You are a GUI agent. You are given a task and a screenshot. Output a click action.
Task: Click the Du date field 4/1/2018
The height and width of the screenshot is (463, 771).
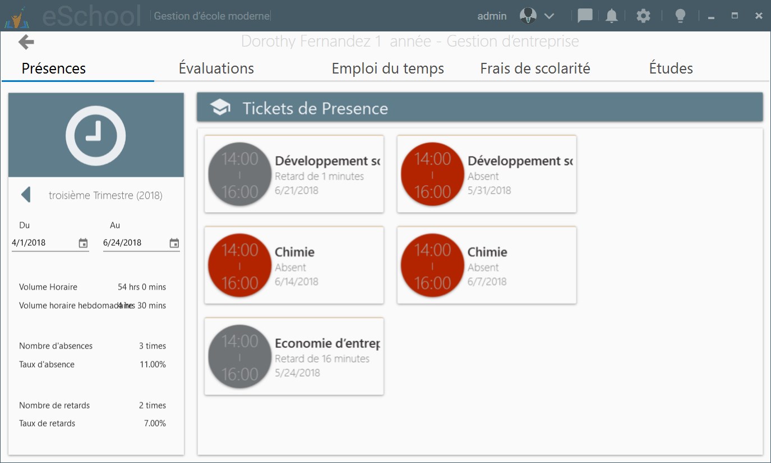pos(50,243)
